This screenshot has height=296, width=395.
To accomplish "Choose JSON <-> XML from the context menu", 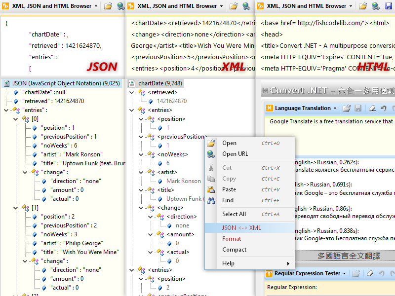I will click(250, 228).
